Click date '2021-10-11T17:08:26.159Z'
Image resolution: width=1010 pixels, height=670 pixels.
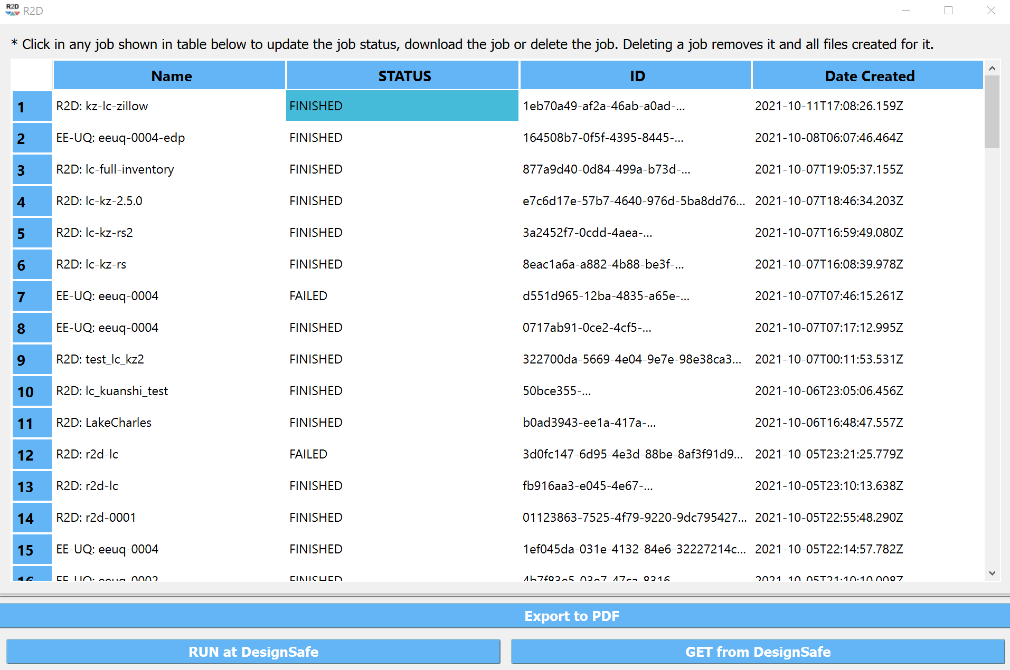pyautogui.click(x=829, y=106)
